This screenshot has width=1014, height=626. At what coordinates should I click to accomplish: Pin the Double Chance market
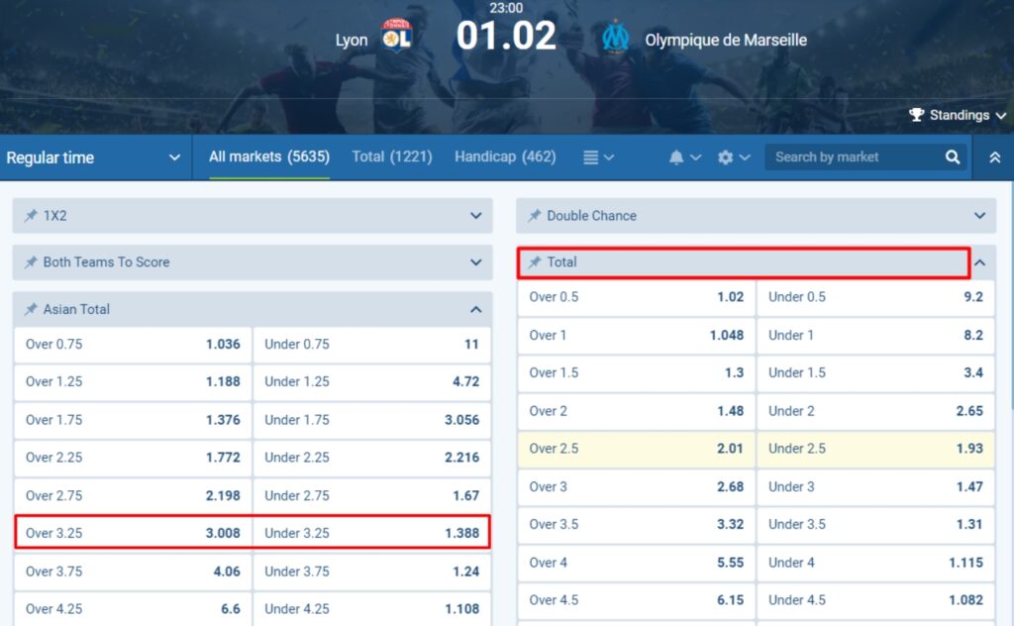(x=535, y=216)
